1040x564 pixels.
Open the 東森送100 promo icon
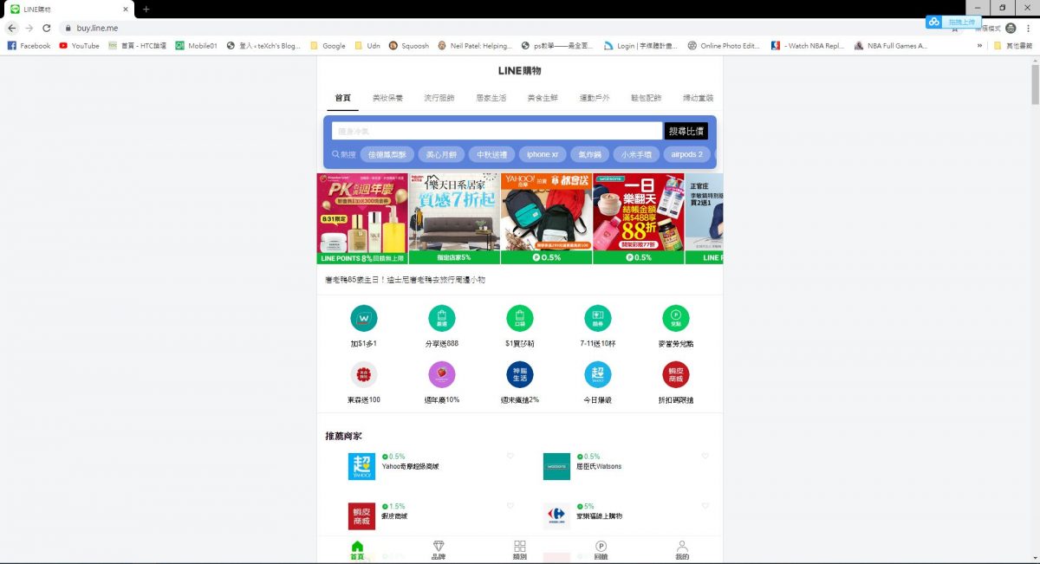pyautogui.click(x=364, y=374)
